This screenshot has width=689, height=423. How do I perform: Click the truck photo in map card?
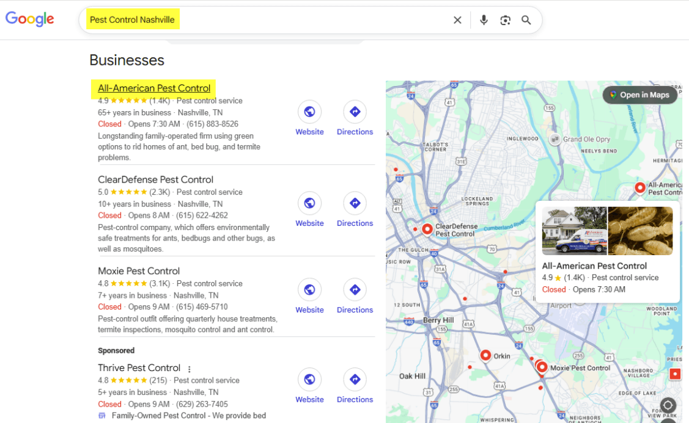point(574,231)
